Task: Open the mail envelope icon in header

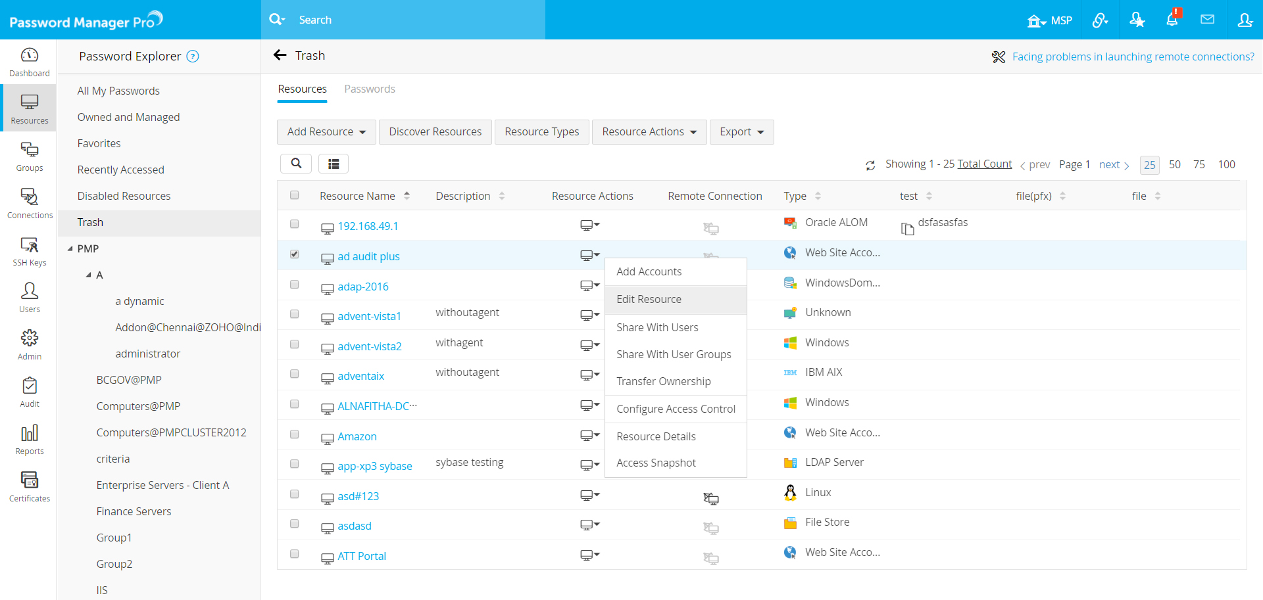Action: pos(1207,20)
